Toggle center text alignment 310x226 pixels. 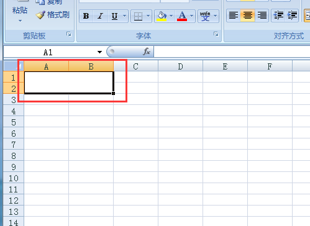(x=247, y=16)
